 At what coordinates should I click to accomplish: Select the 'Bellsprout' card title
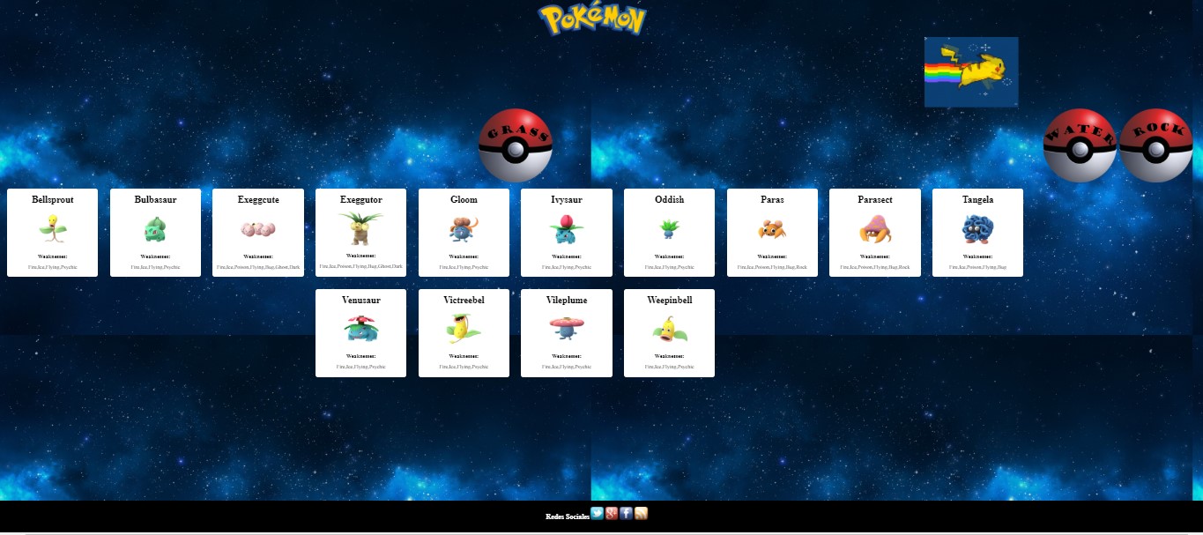(52, 200)
